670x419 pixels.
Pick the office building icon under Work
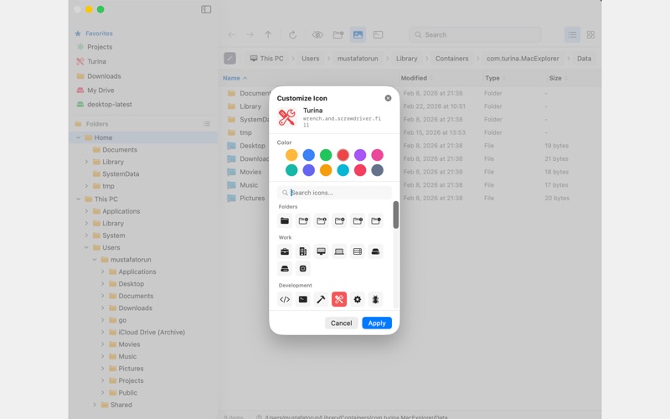pyautogui.click(x=303, y=251)
